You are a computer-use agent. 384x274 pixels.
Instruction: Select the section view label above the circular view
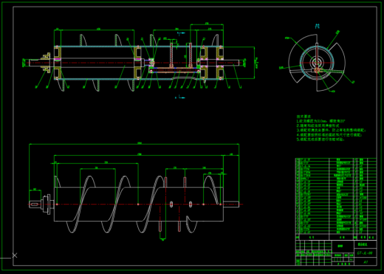point(318,26)
